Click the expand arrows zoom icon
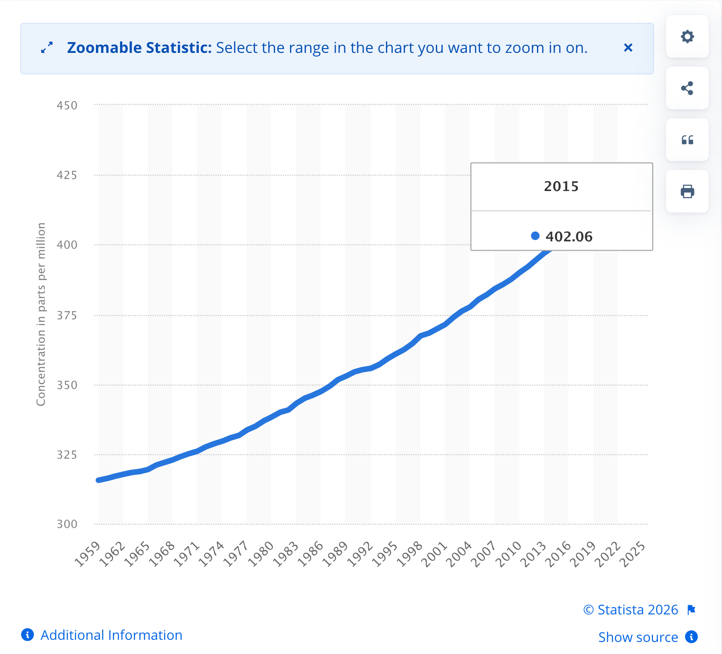 [x=47, y=47]
